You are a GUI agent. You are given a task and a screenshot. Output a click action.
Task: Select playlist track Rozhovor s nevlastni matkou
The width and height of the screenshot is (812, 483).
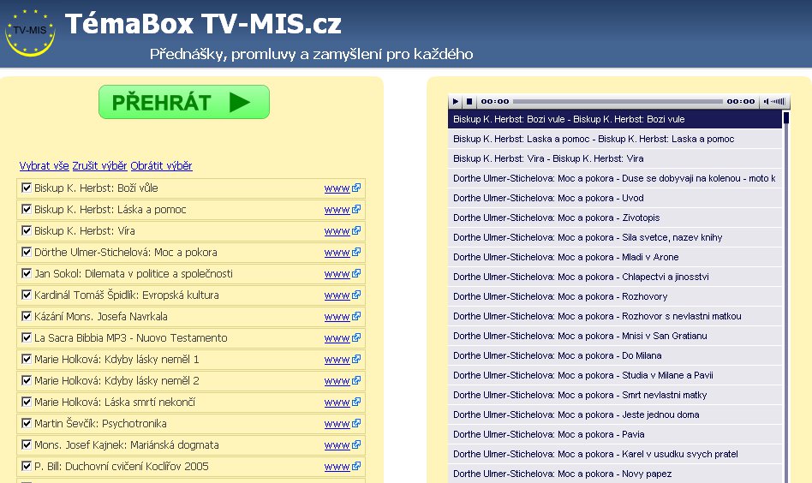point(615,316)
